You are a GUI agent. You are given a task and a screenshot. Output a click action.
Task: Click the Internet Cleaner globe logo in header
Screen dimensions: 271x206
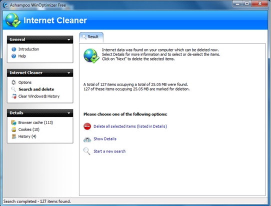point(13,20)
